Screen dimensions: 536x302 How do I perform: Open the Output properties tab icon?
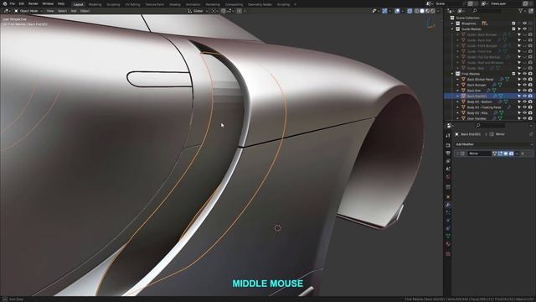448,153
